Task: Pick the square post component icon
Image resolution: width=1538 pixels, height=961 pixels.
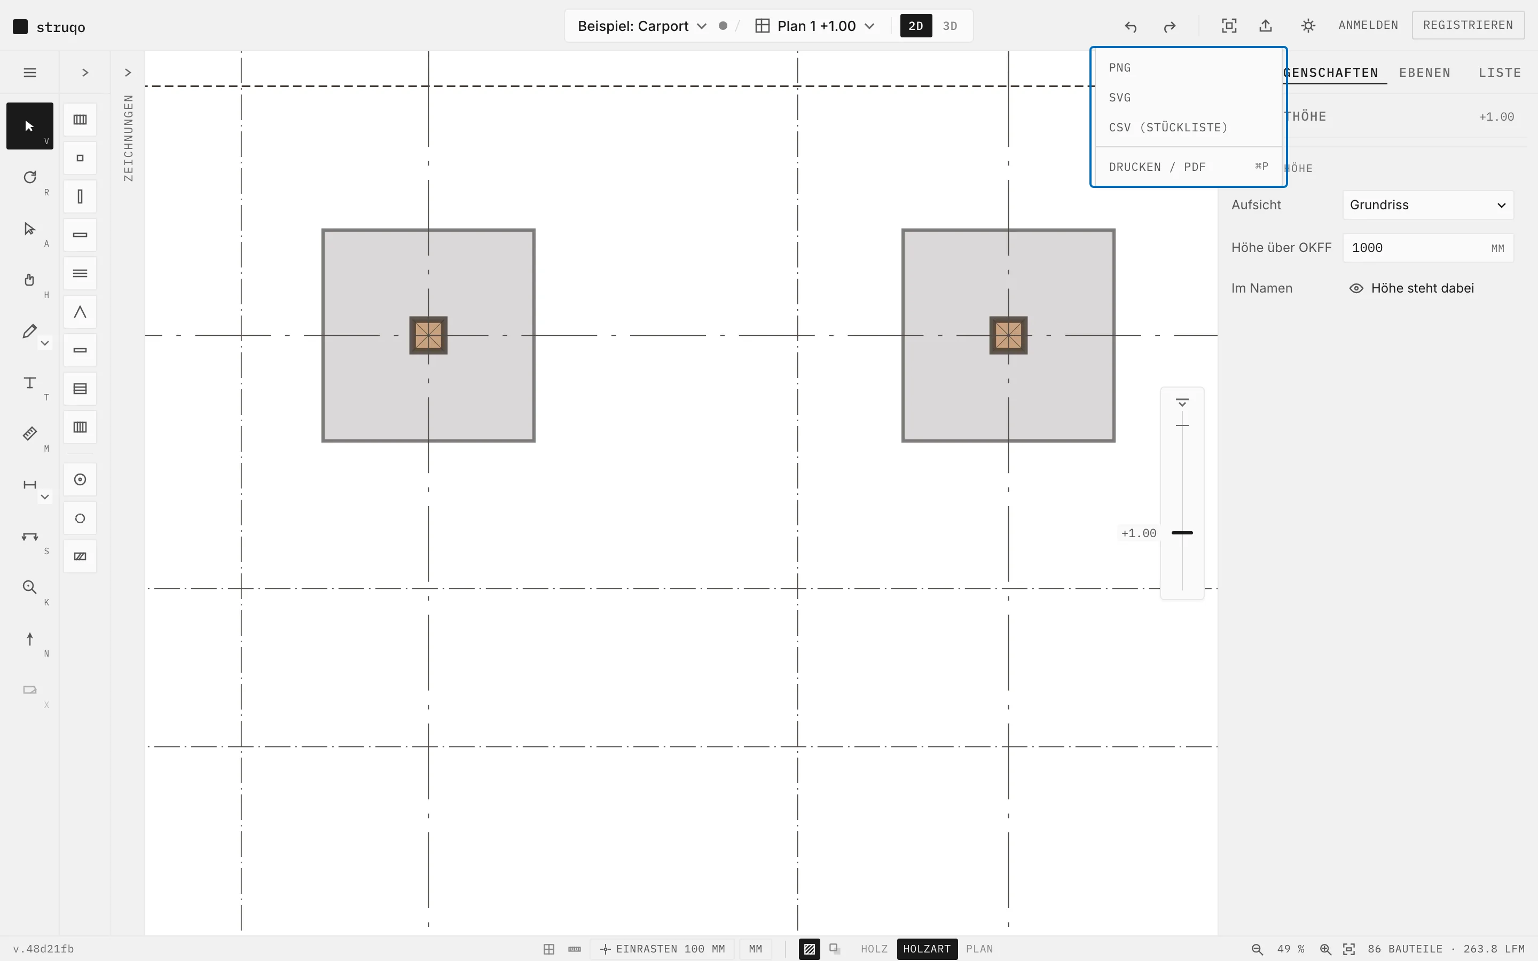Action: [80, 158]
